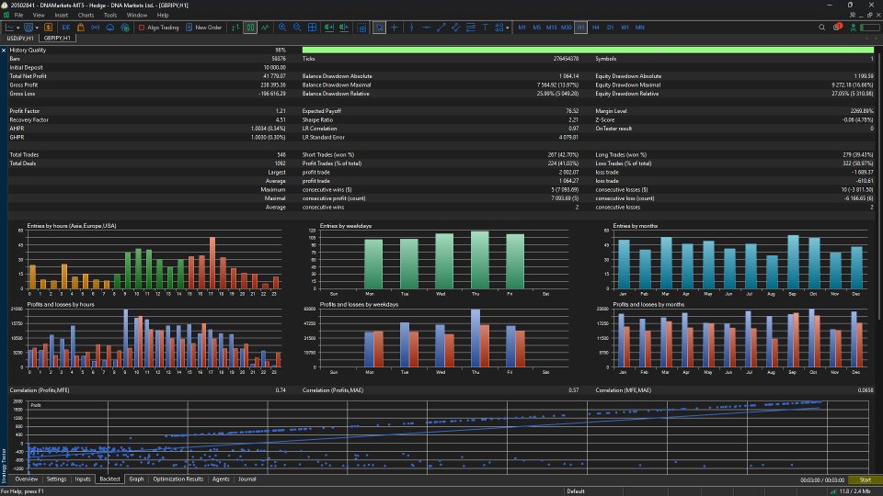Viewport: 883px width, 496px height.
Task: Open the tester Overview tab
Action: point(27,479)
